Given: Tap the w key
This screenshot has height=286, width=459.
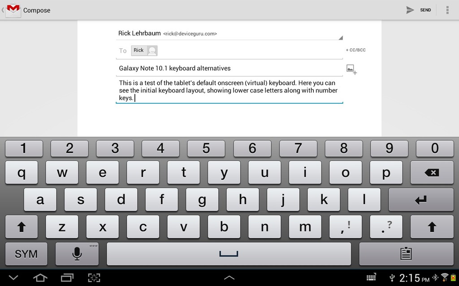Looking at the screenshot, I should (x=62, y=172).
